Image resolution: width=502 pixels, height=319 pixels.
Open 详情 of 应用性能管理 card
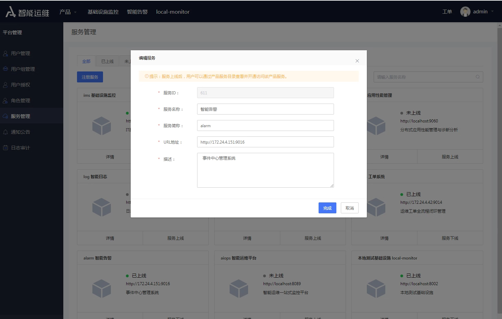tap(384, 157)
